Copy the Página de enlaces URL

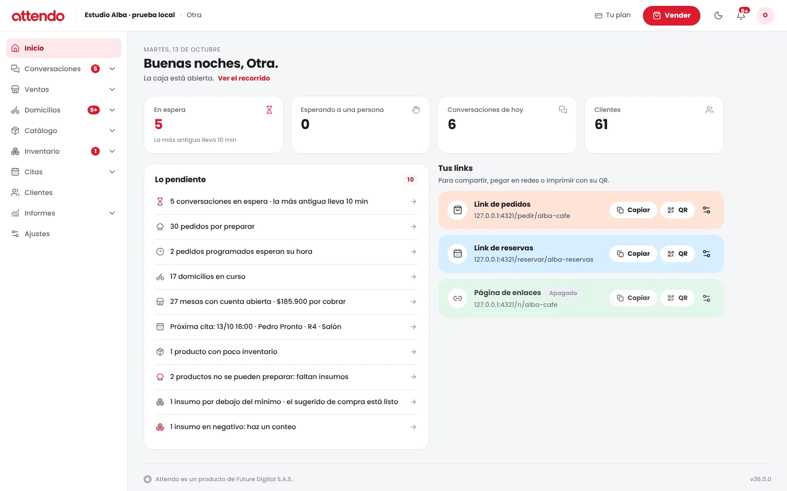click(633, 298)
